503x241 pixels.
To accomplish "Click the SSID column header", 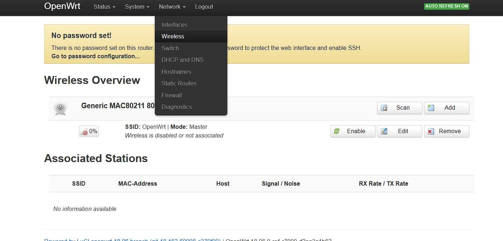I will (79, 183).
